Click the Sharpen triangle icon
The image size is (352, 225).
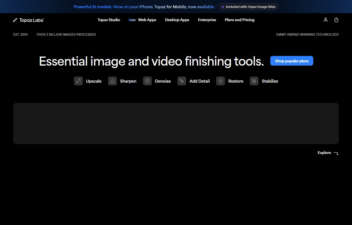[112, 81]
